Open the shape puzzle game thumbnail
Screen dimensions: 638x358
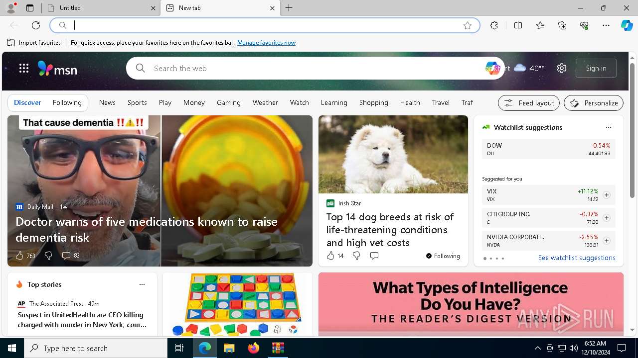point(238,304)
